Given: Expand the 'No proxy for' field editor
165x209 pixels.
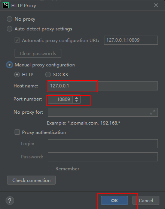Looking at the screenshot, I should click(x=153, y=112).
